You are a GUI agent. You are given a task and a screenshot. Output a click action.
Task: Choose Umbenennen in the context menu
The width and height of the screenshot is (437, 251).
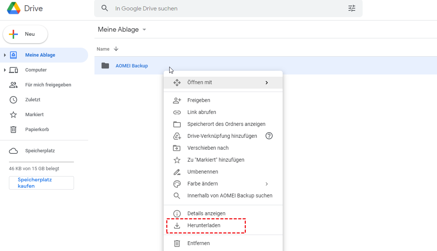click(203, 172)
